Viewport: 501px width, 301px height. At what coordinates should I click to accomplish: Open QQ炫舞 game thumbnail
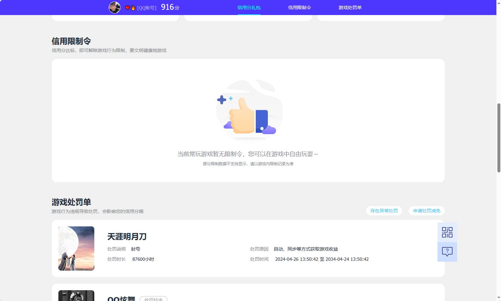[x=76, y=295]
